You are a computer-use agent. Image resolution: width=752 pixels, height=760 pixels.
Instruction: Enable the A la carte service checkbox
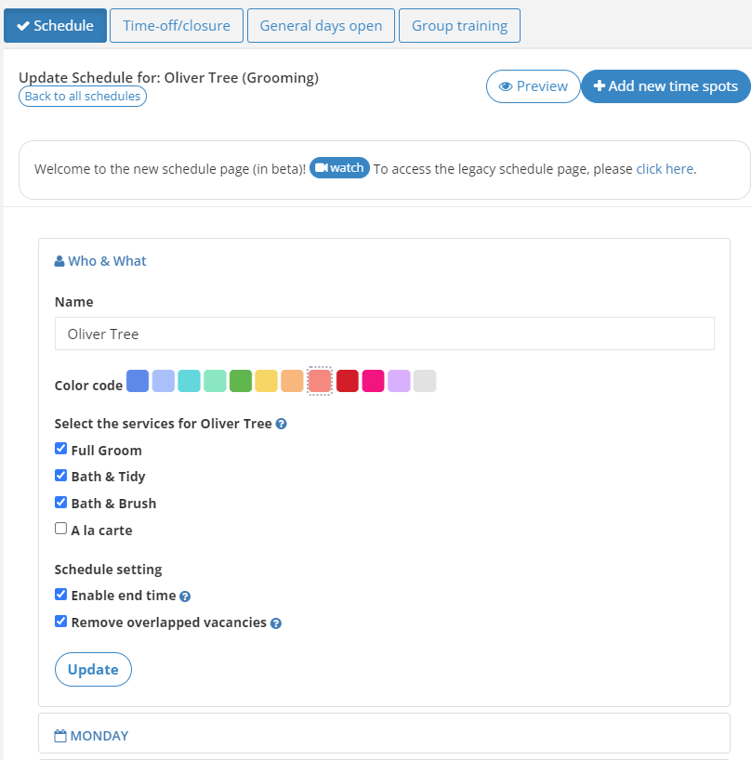tap(60, 528)
